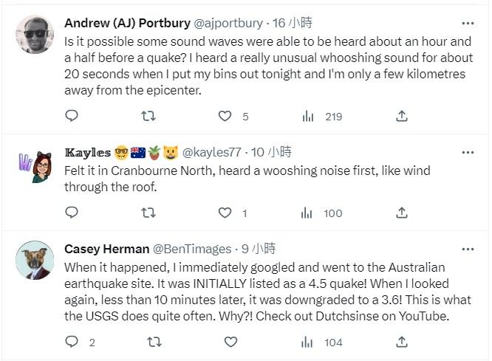Reply to Andrew Portbury's tweet

tap(72, 116)
